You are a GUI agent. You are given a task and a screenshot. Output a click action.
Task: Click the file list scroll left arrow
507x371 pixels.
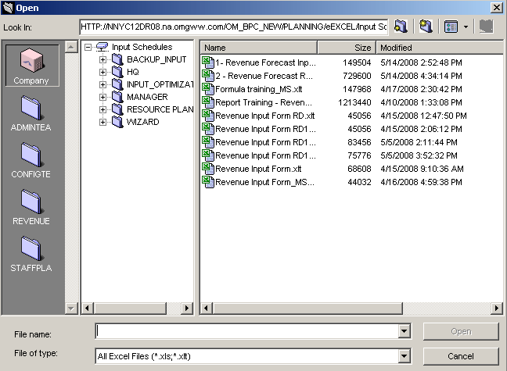(x=207, y=308)
